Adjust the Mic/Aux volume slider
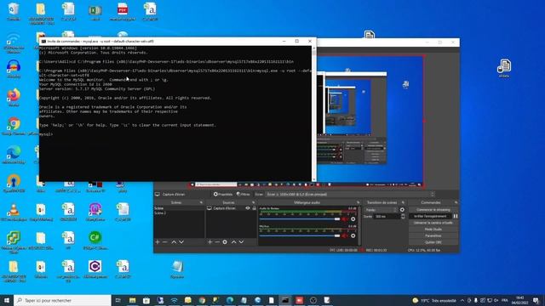This screenshot has height=306, width=545. point(300,236)
